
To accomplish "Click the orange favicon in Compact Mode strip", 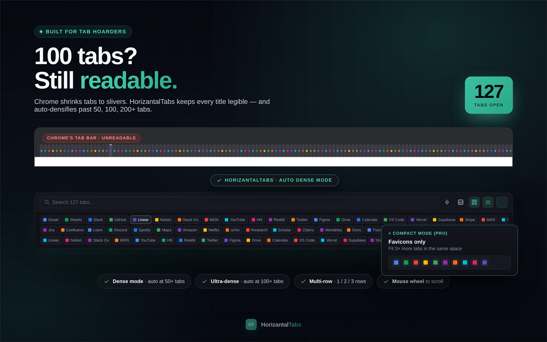I will (x=455, y=262).
